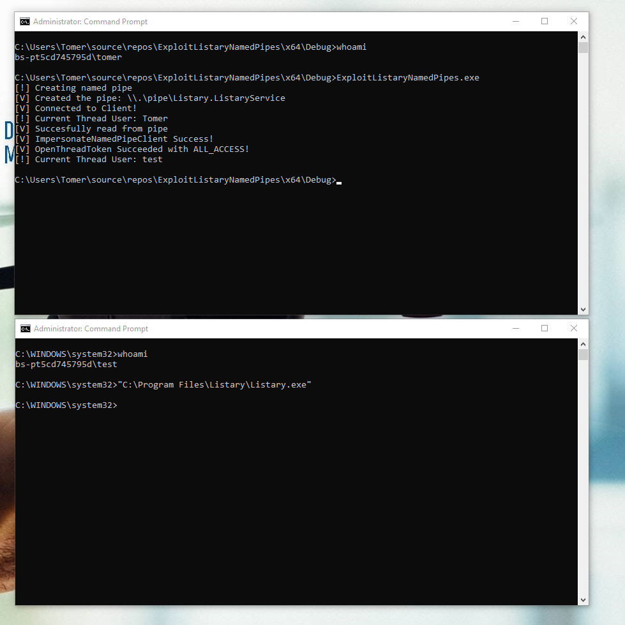Minimize the bottom Command Prompt window
Viewport: 625px width, 625px height.
(x=516, y=328)
